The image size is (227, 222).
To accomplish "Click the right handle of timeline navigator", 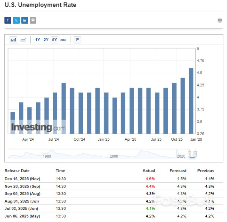I will [x=195, y=154].
